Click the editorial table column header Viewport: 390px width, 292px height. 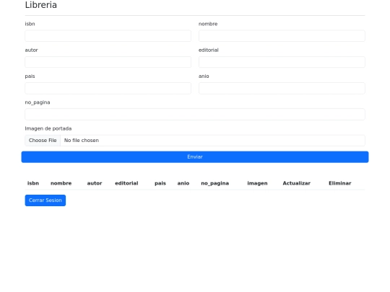(126, 183)
